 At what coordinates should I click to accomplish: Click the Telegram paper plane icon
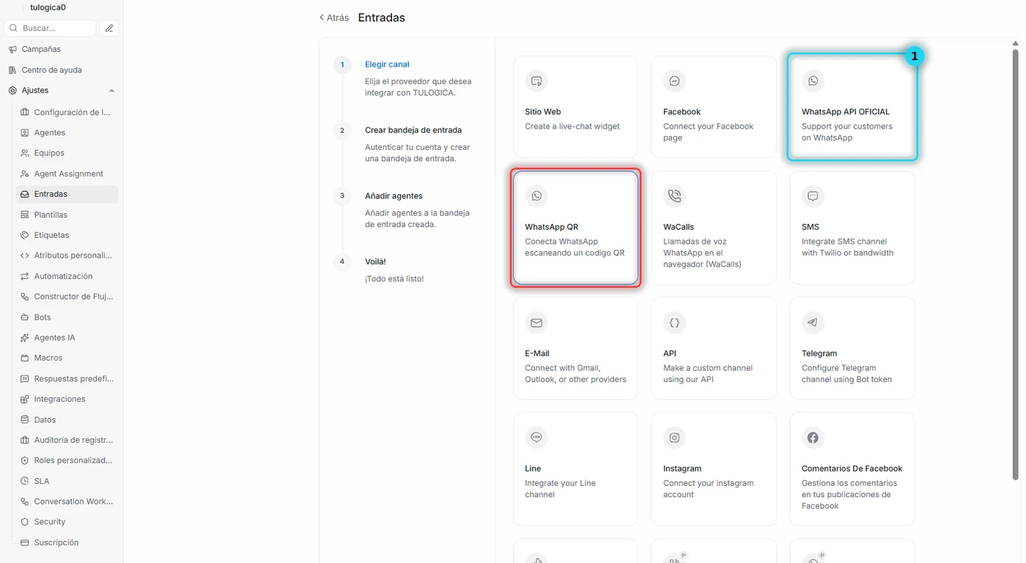point(813,323)
